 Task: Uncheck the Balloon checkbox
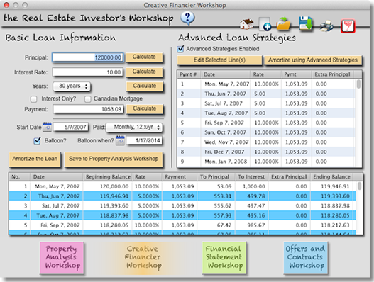tap(37, 141)
